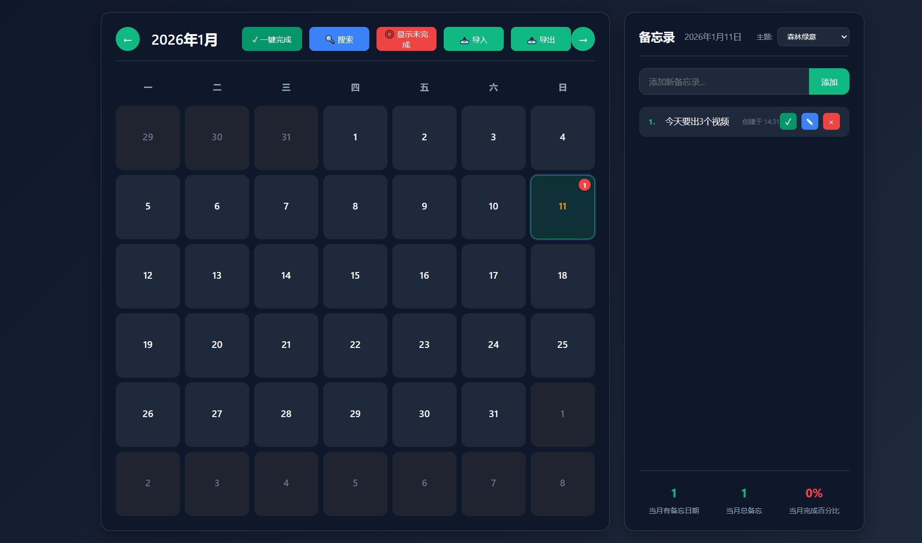
Task: Mark memo complete with green checkmark
Action: (788, 122)
